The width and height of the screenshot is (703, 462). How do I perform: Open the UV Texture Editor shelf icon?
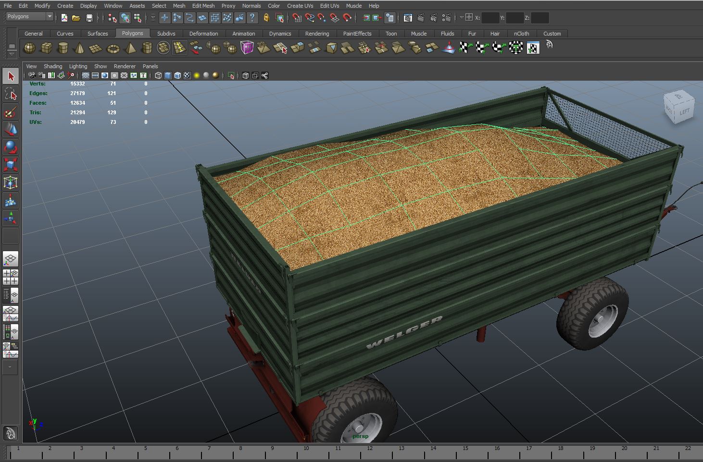533,48
